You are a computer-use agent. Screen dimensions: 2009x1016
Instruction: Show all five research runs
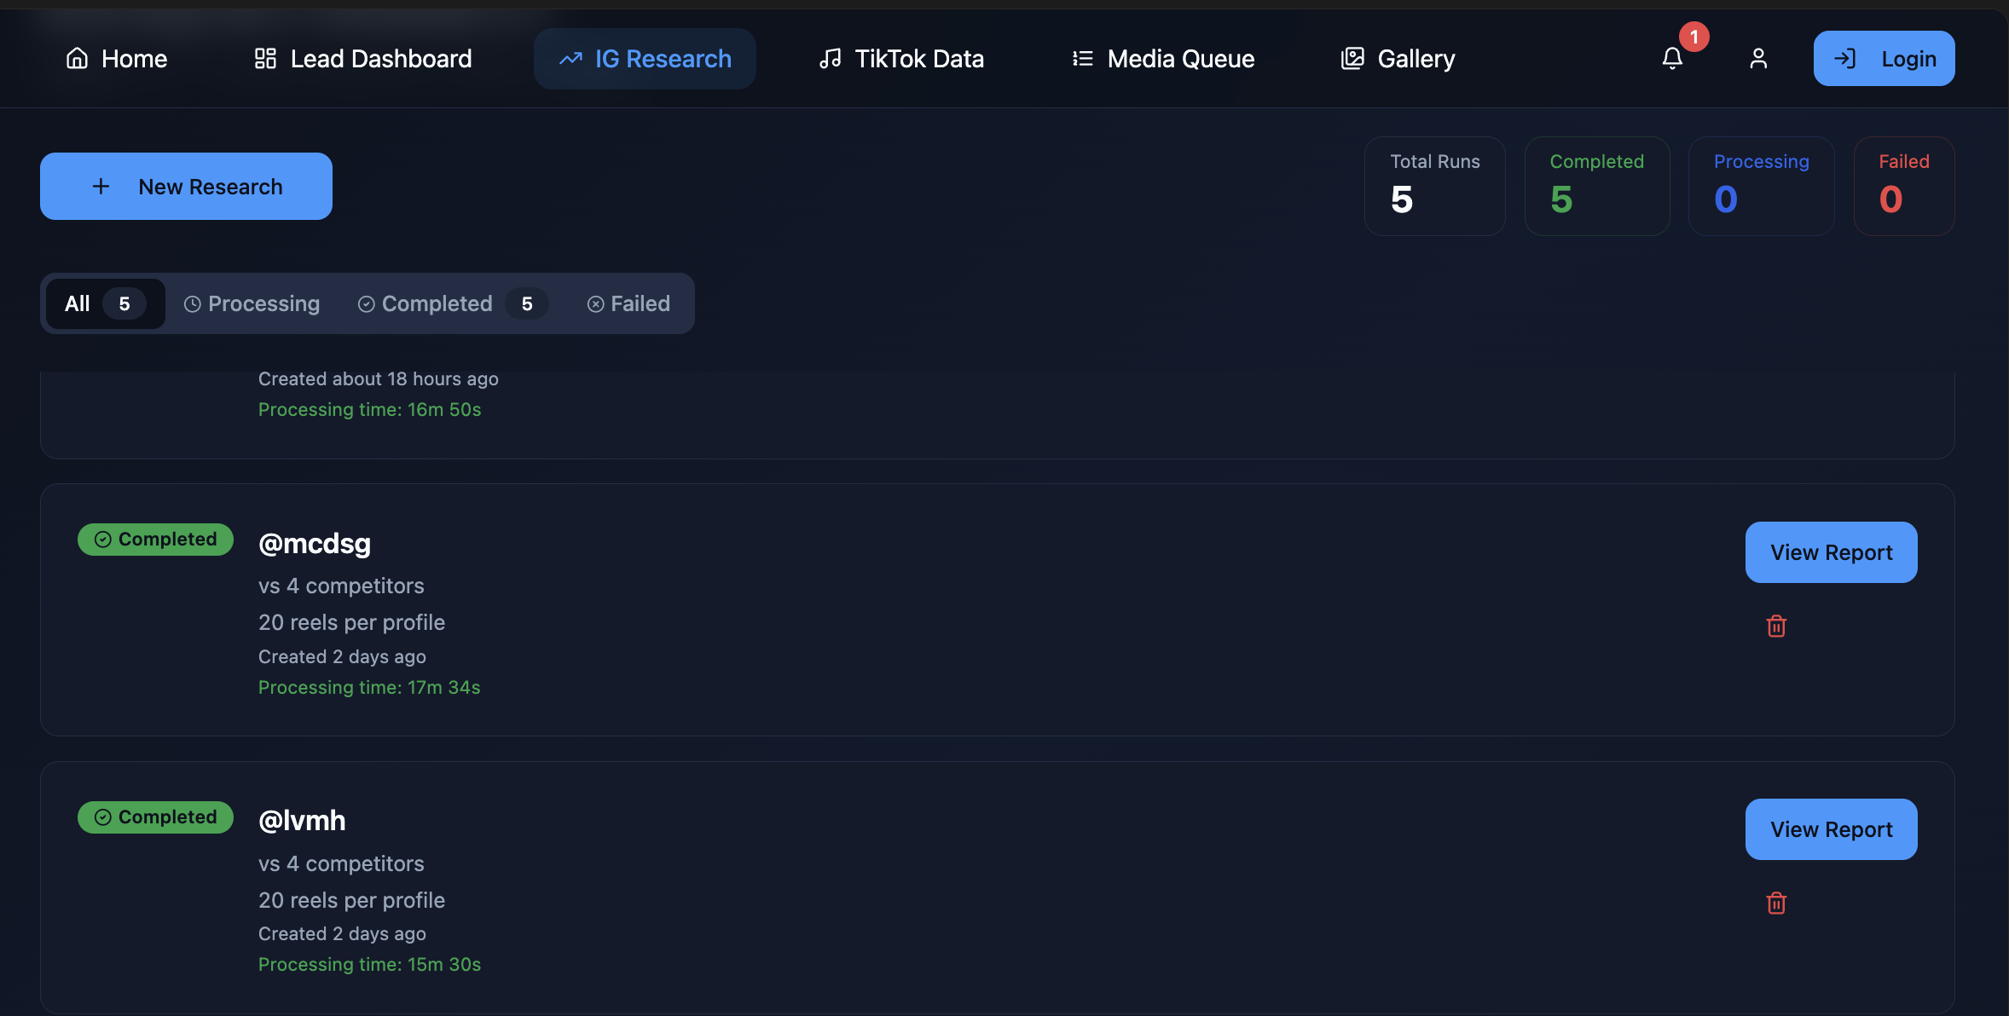click(x=104, y=303)
